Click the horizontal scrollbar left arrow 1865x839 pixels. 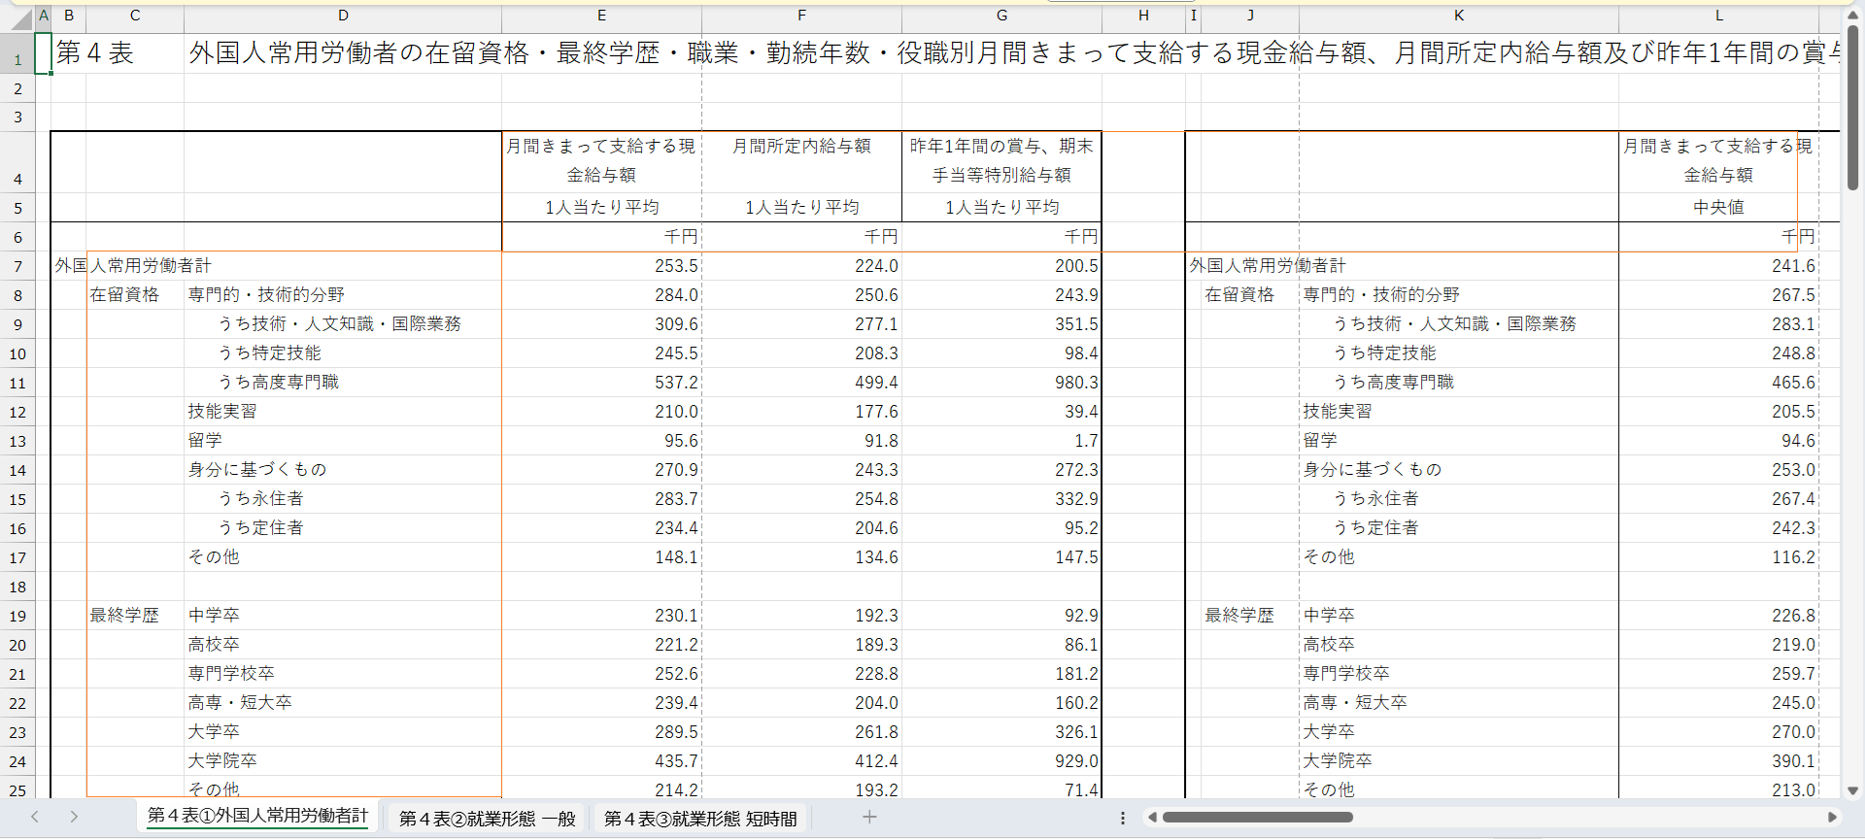[1152, 818]
